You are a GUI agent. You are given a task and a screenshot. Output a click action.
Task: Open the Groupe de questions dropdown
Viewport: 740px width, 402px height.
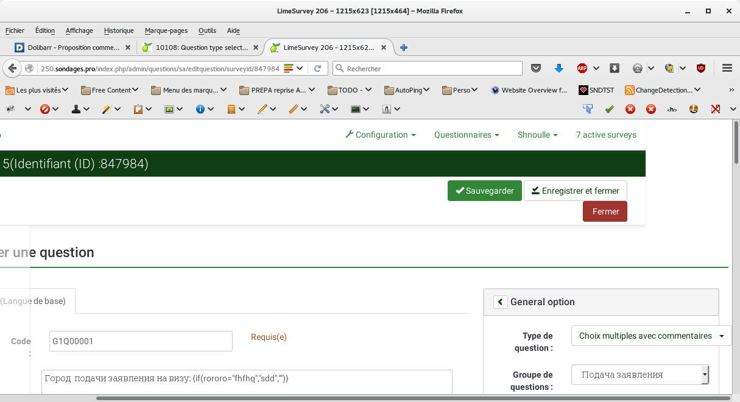pos(640,375)
